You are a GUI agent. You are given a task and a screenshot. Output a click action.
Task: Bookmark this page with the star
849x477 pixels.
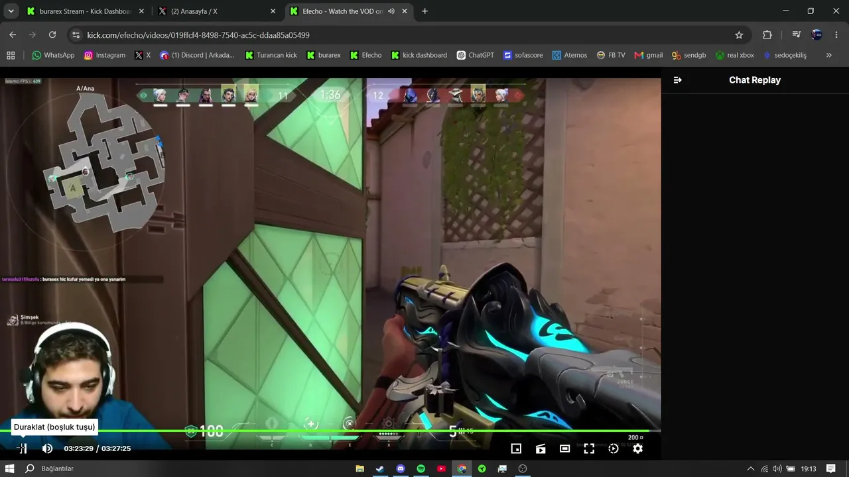coord(739,35)
